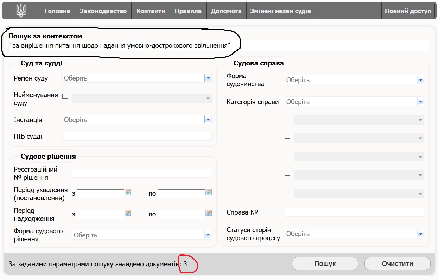Image resolution: width=438 pixels, height=280 pixels.
Task: Focus the Реєстраційний № рішення field
Action: click(x=142, y=173)
